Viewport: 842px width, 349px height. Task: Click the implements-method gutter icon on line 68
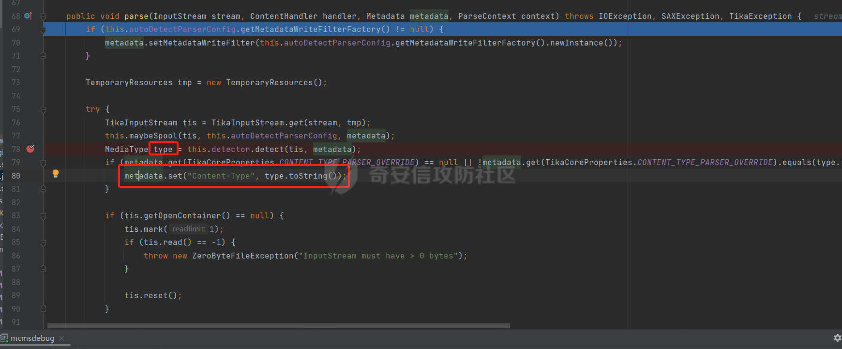click(28, 16)
